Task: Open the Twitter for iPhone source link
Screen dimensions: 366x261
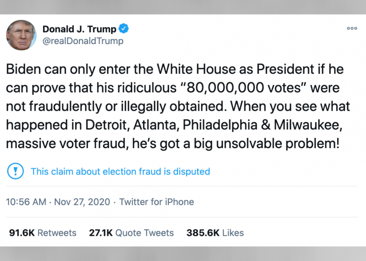Action: (x=156, y=202)
